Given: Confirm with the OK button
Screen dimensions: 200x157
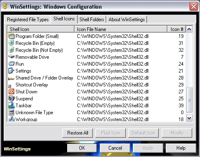Looking at the screenshot, I should pos(82,148).
